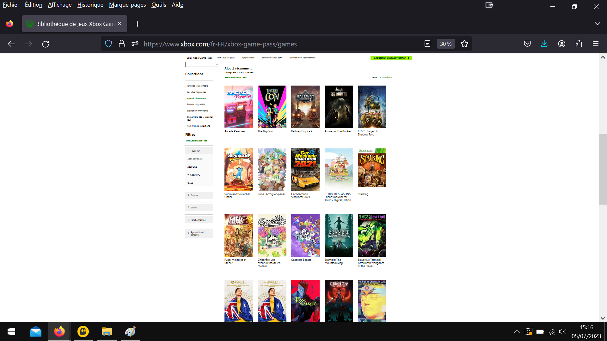This screenshot has width=607, height=341.
Task: Open File Explorer from taskbar
Action: tap(107, 332)
